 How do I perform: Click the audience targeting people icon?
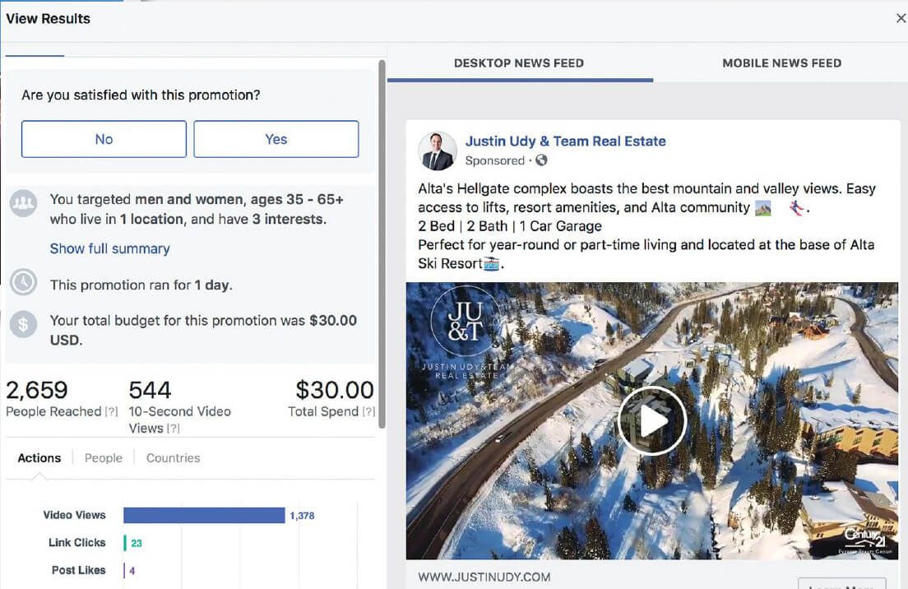(x=24, y=203)
